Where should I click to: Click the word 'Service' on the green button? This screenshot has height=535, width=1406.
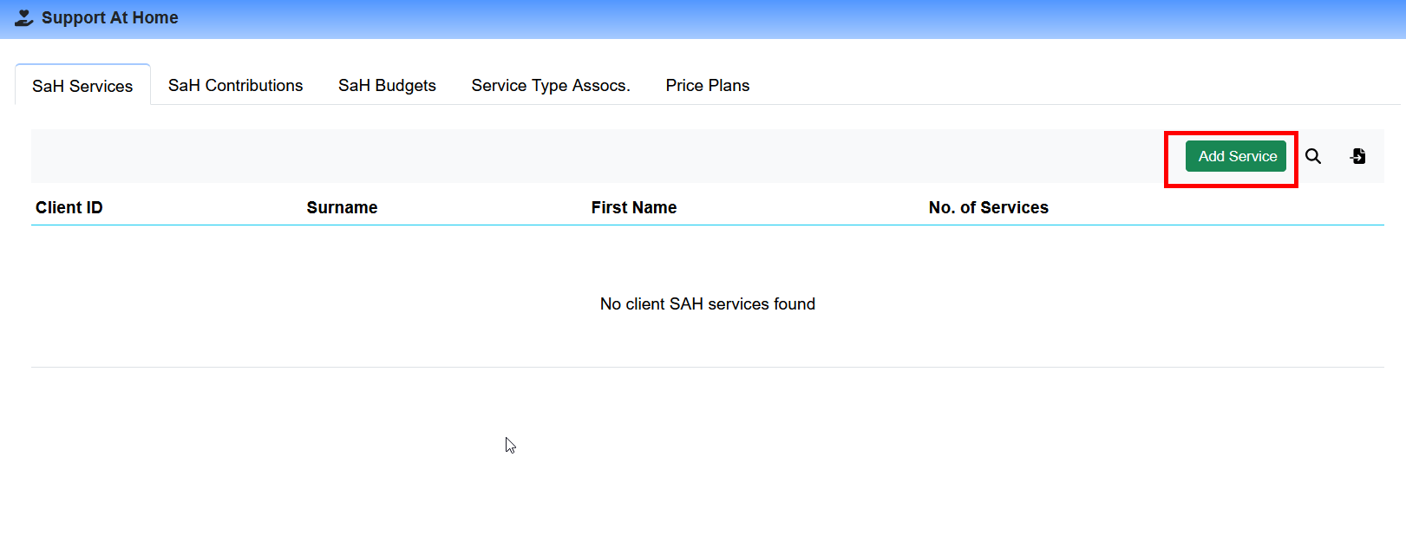[1253, 156]
